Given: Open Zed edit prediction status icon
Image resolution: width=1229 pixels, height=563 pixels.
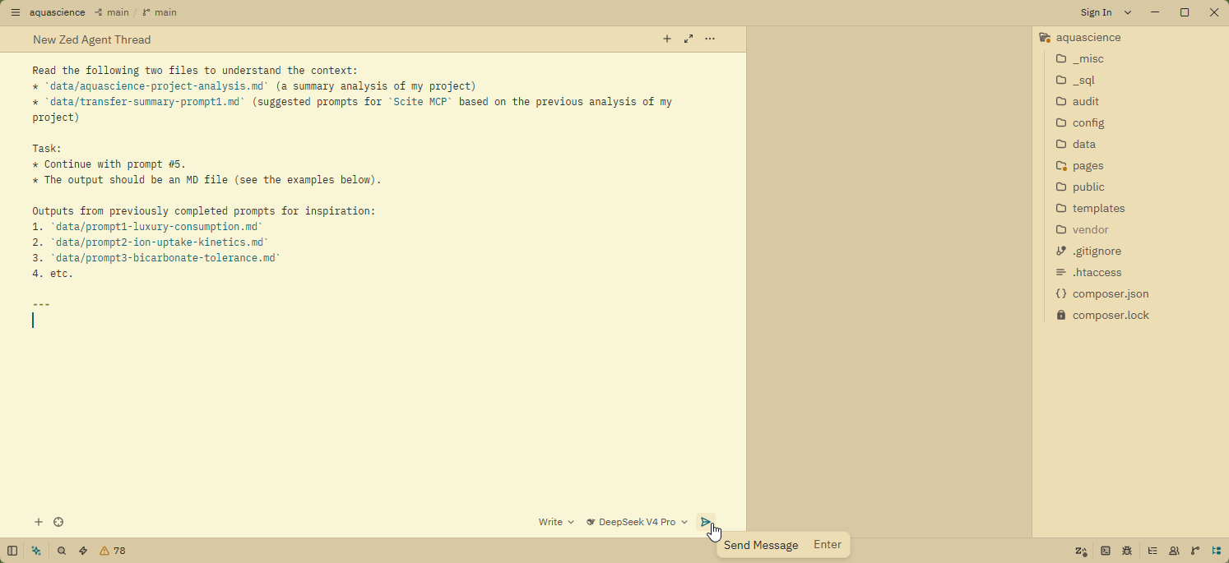Looking at the screenshot, I should point(1081,551).
